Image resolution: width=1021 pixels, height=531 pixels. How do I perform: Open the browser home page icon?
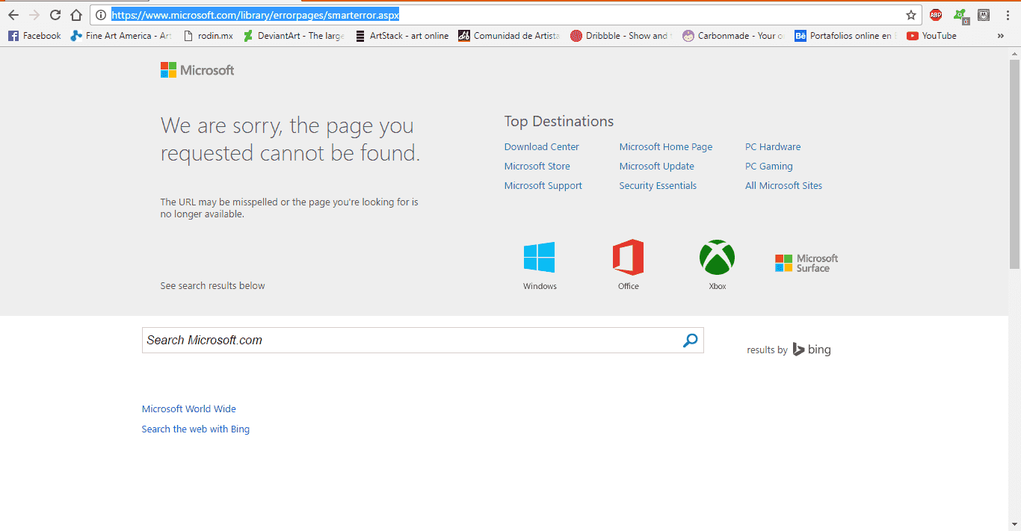coord(76,15)
